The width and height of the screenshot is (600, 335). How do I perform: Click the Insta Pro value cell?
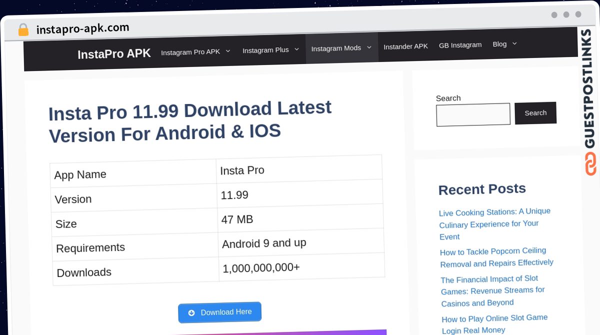click(299, 169)
